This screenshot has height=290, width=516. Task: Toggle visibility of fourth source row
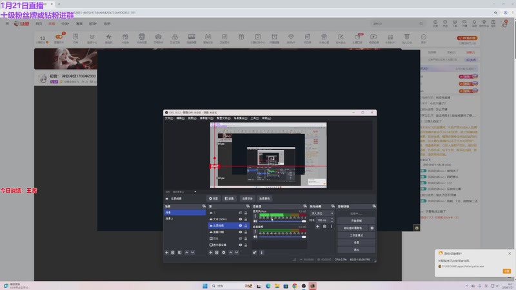click(x=240, y=232)
